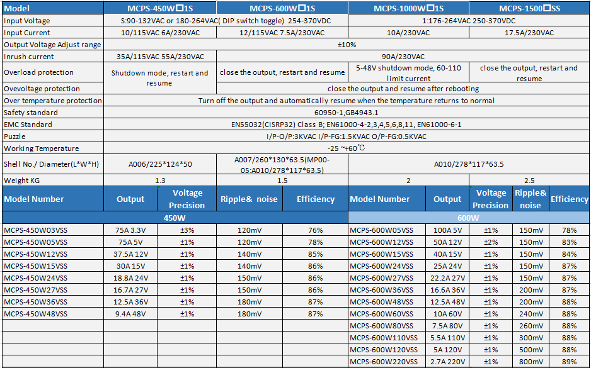Select the Input Voltage row label

tap(52, 21)
